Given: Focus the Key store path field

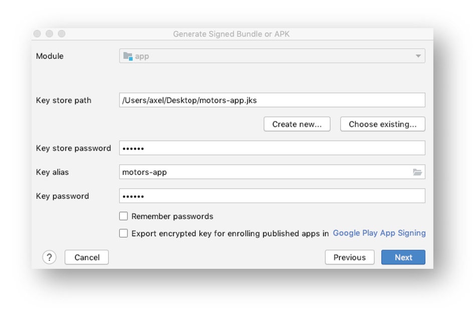Looking at the screenshot, I should tap(272, 100).
